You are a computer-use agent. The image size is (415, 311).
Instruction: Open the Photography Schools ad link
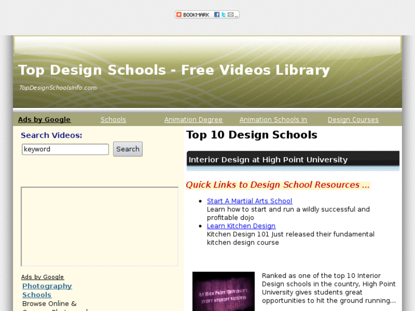[47, 290]
